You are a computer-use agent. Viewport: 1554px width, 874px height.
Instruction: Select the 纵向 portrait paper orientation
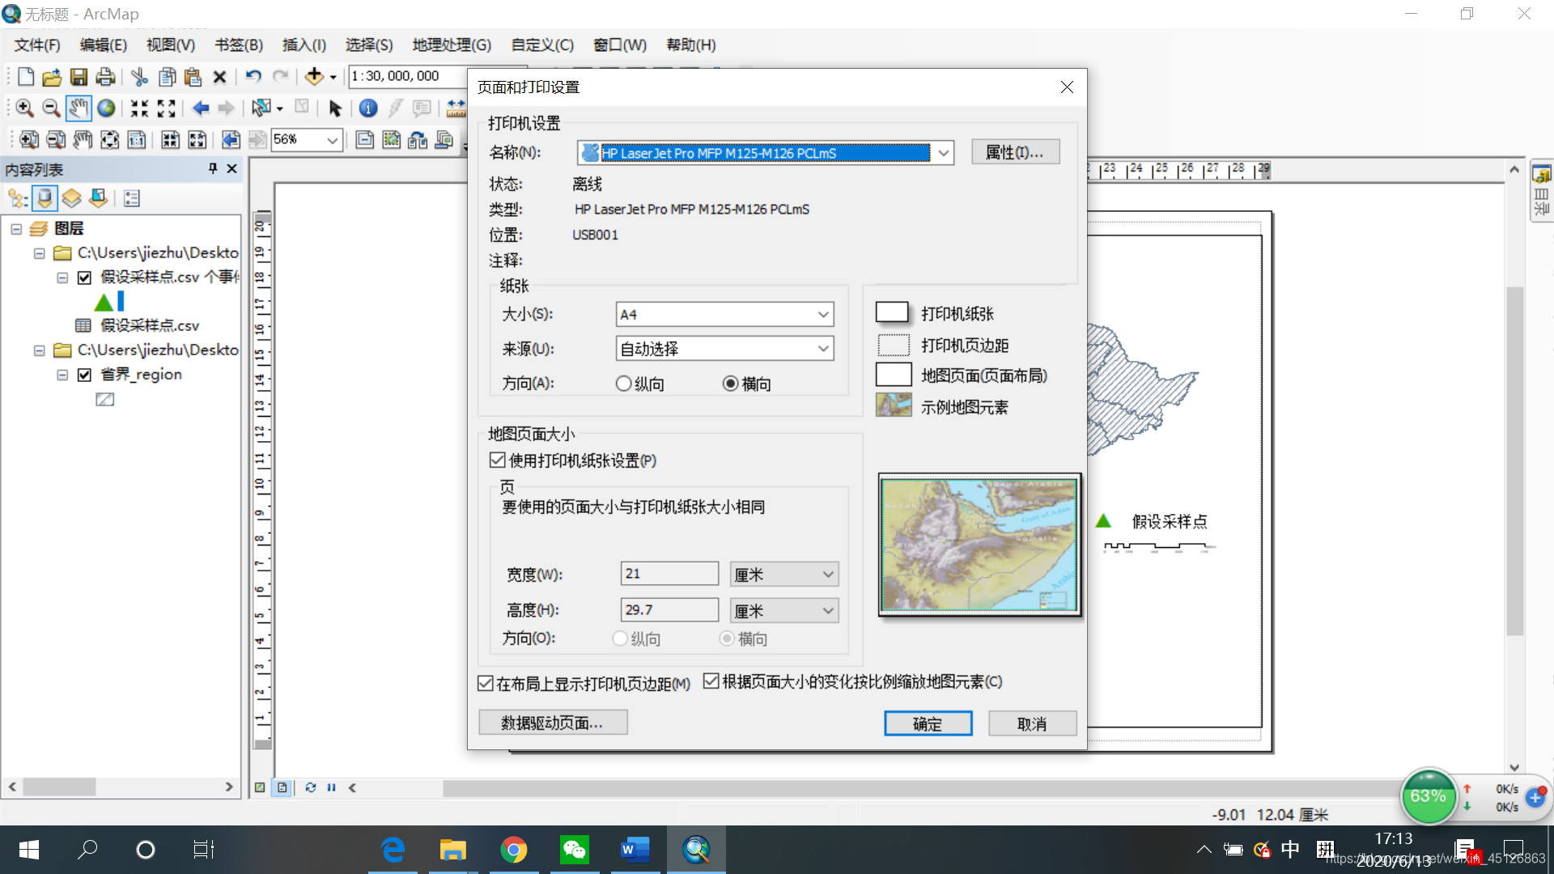pyautogui.click(x=624, y=384)
